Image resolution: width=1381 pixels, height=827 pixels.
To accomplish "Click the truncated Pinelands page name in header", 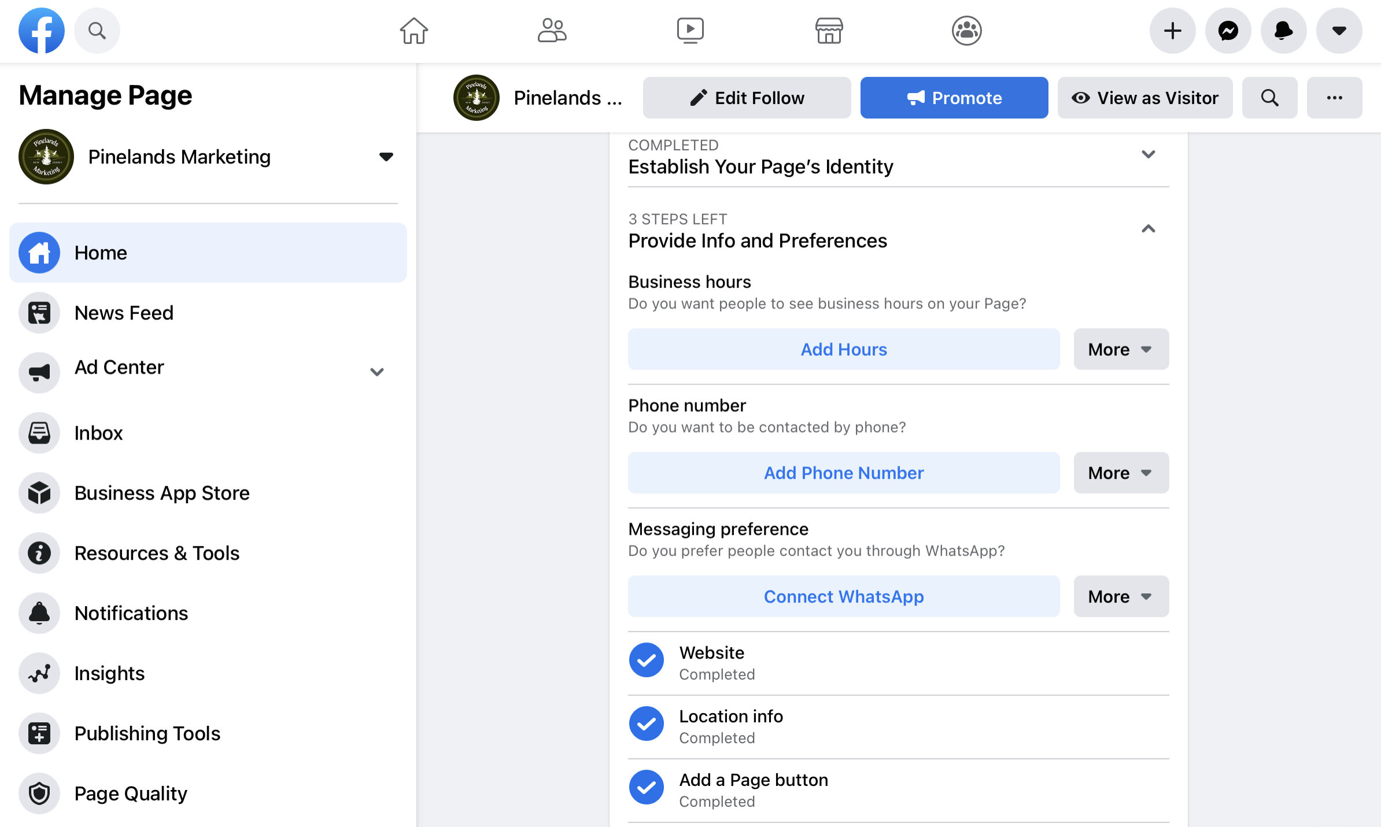I will [568, 98].
